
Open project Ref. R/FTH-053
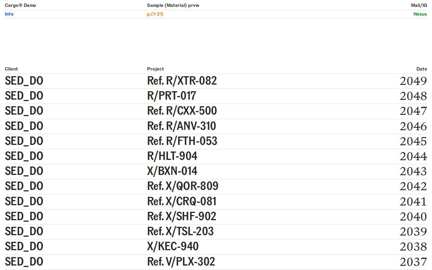point(182,141)
